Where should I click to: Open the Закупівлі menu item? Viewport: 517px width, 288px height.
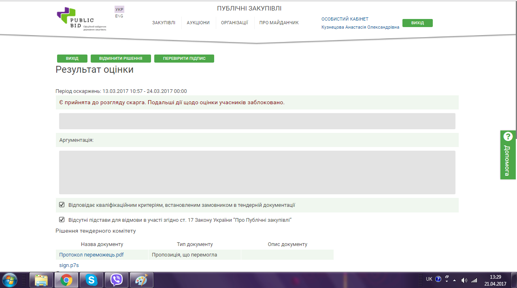tap(164, 23)
